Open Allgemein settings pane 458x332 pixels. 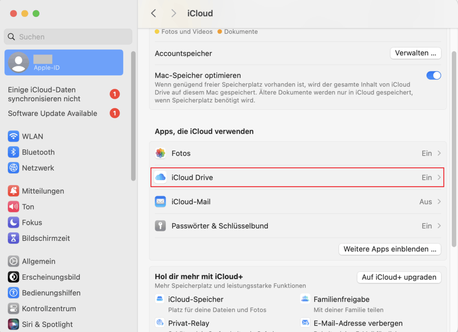point(64,261)
